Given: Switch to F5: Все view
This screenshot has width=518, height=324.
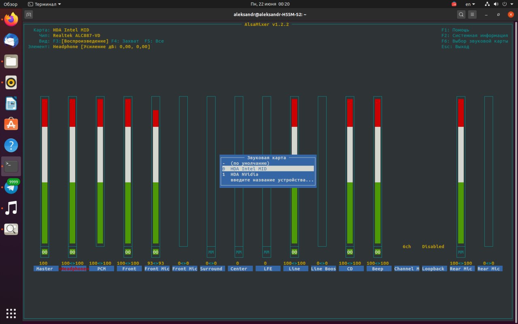Looking at the screenshot, I should coord(154,41).
